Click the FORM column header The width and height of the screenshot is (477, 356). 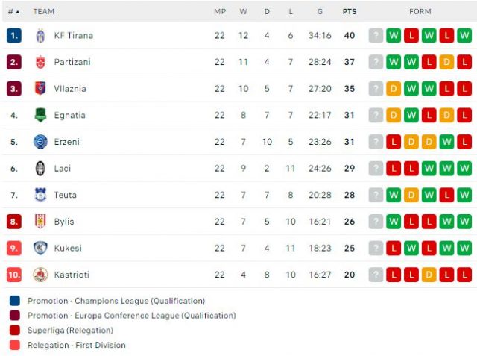coord(420,12)
